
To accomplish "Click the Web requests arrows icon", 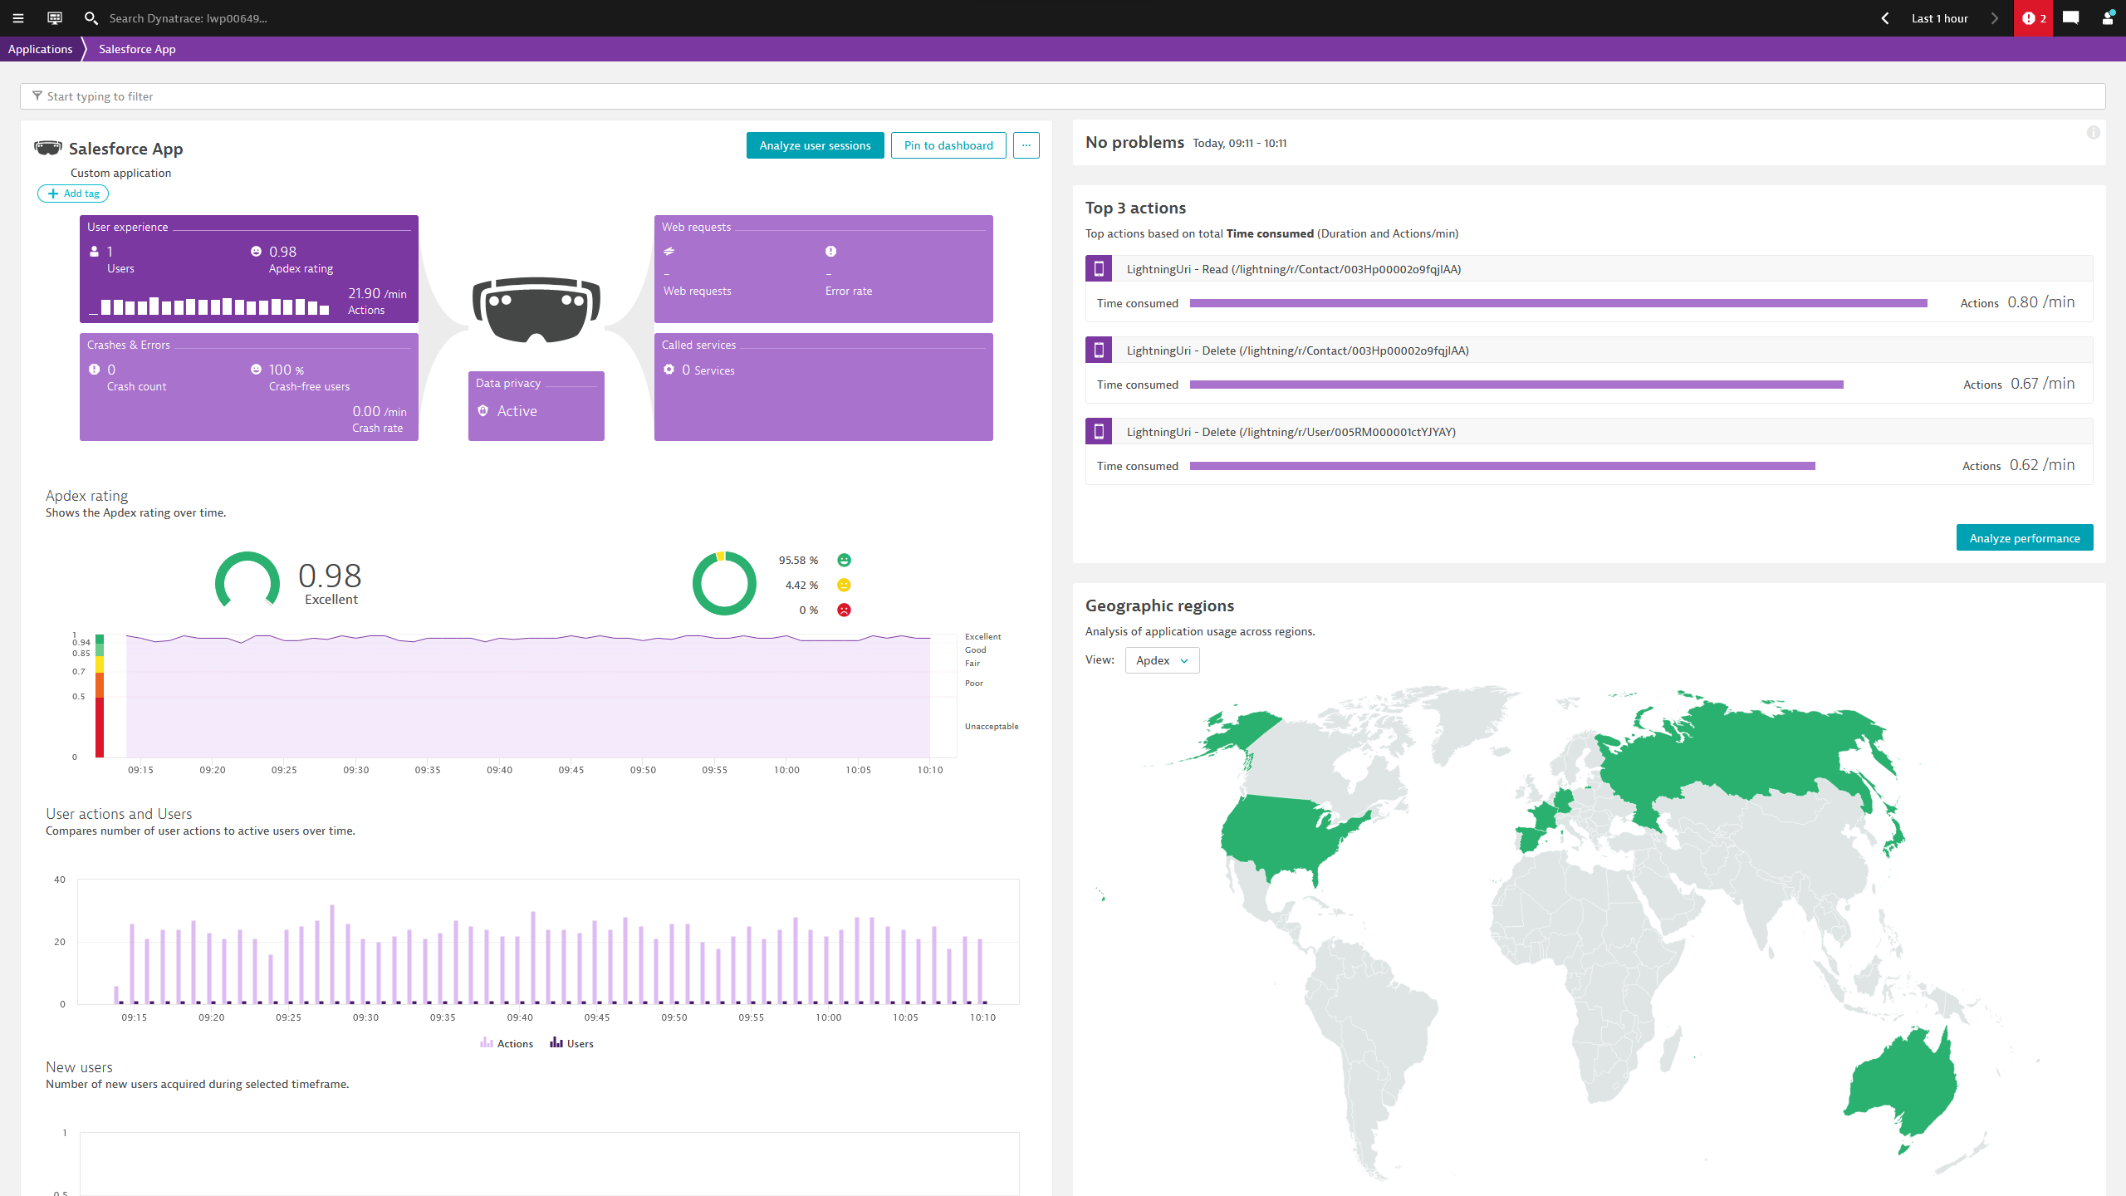I will (x=669, y=252).
